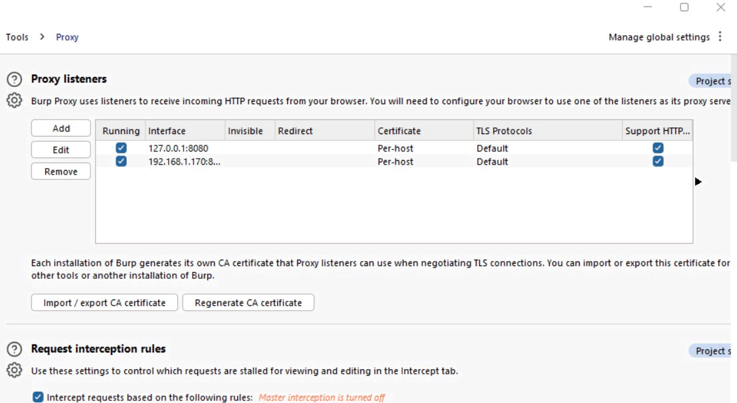Click Default TLS cell in 192.168.1.170 row
The width and height of the screenshot is (737, 403).
(x=548, y=161)
